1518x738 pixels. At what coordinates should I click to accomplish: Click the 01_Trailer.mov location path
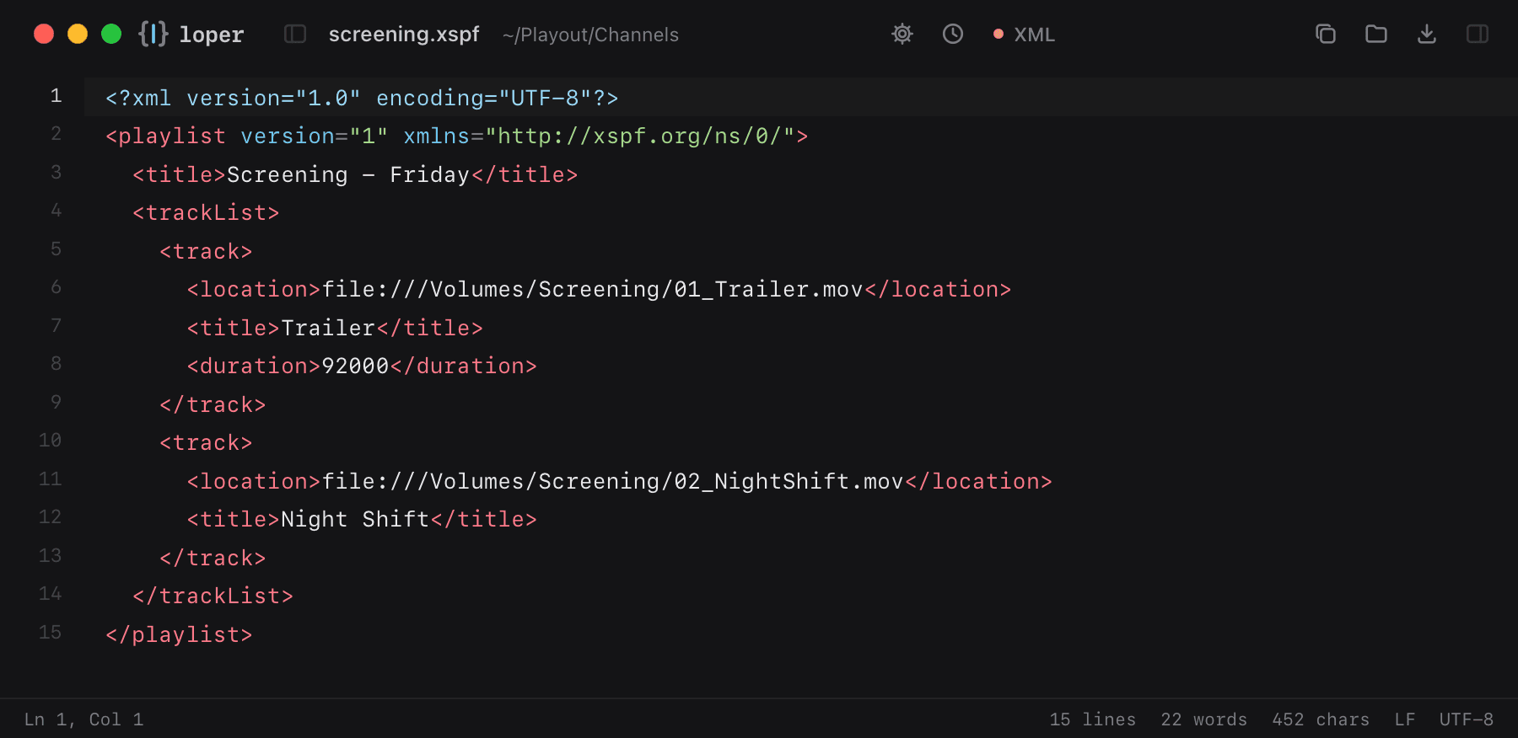[593, 289]
